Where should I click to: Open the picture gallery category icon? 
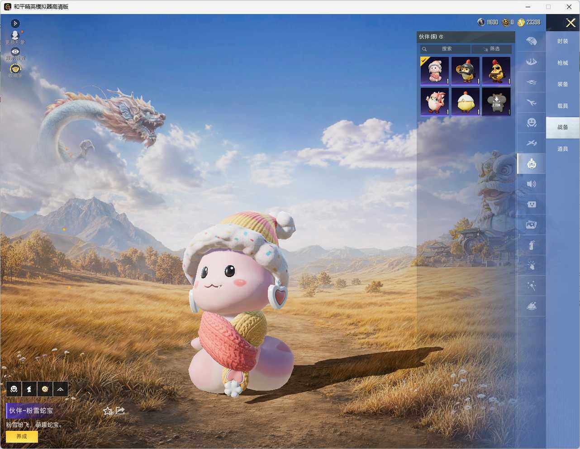pyautogui.click(x=532, y=224)
